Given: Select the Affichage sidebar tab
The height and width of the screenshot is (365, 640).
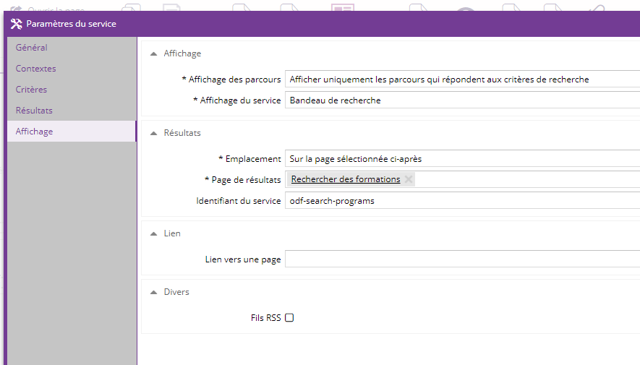Looking at the screenshot, I should pos(34,132).
